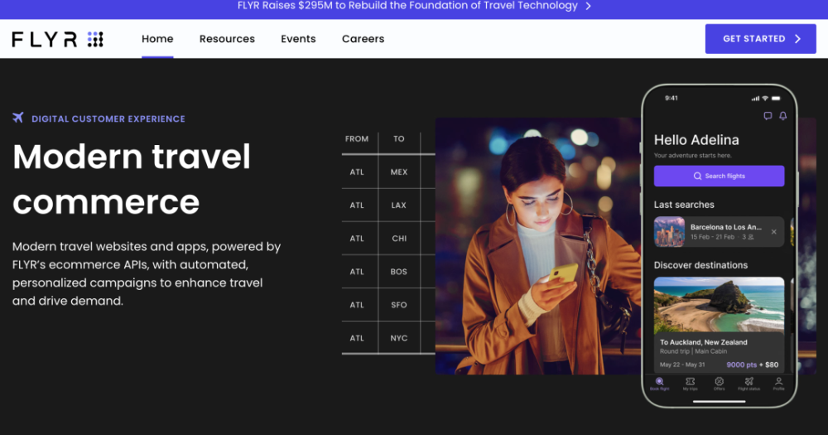Click the chat message icon on phone
The height and width of the screenshot is (435, 828).
(x=768, y=116)
